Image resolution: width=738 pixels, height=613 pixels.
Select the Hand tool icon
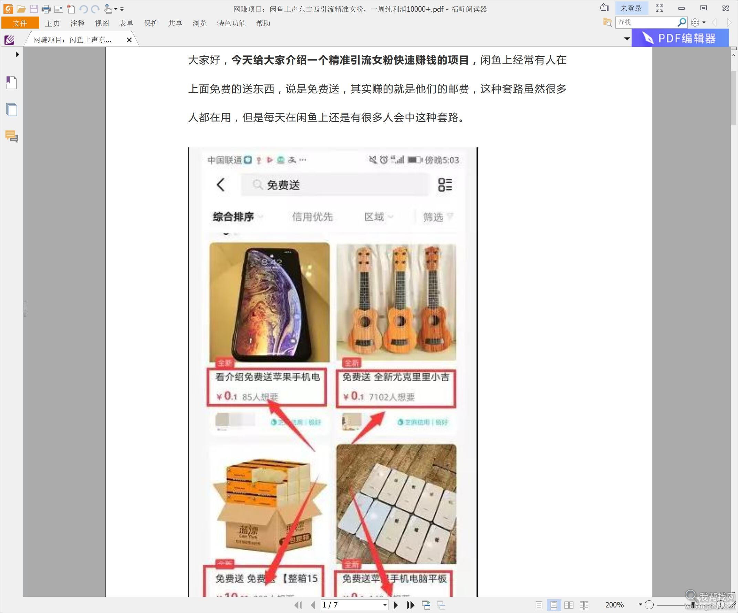pyautogui.click(x=108, y=9)
